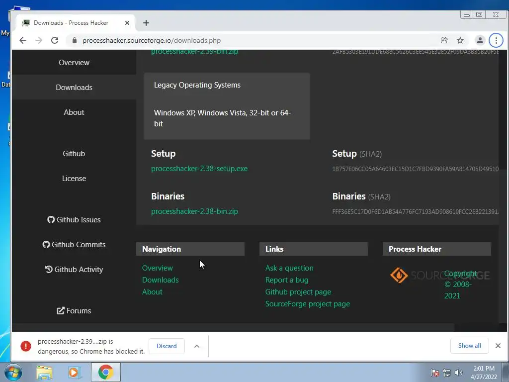Open SourceForge project page link
Image resolution: width=509 pixels, height=382 pixels.
pyautogui.click(x=307, y=304)
